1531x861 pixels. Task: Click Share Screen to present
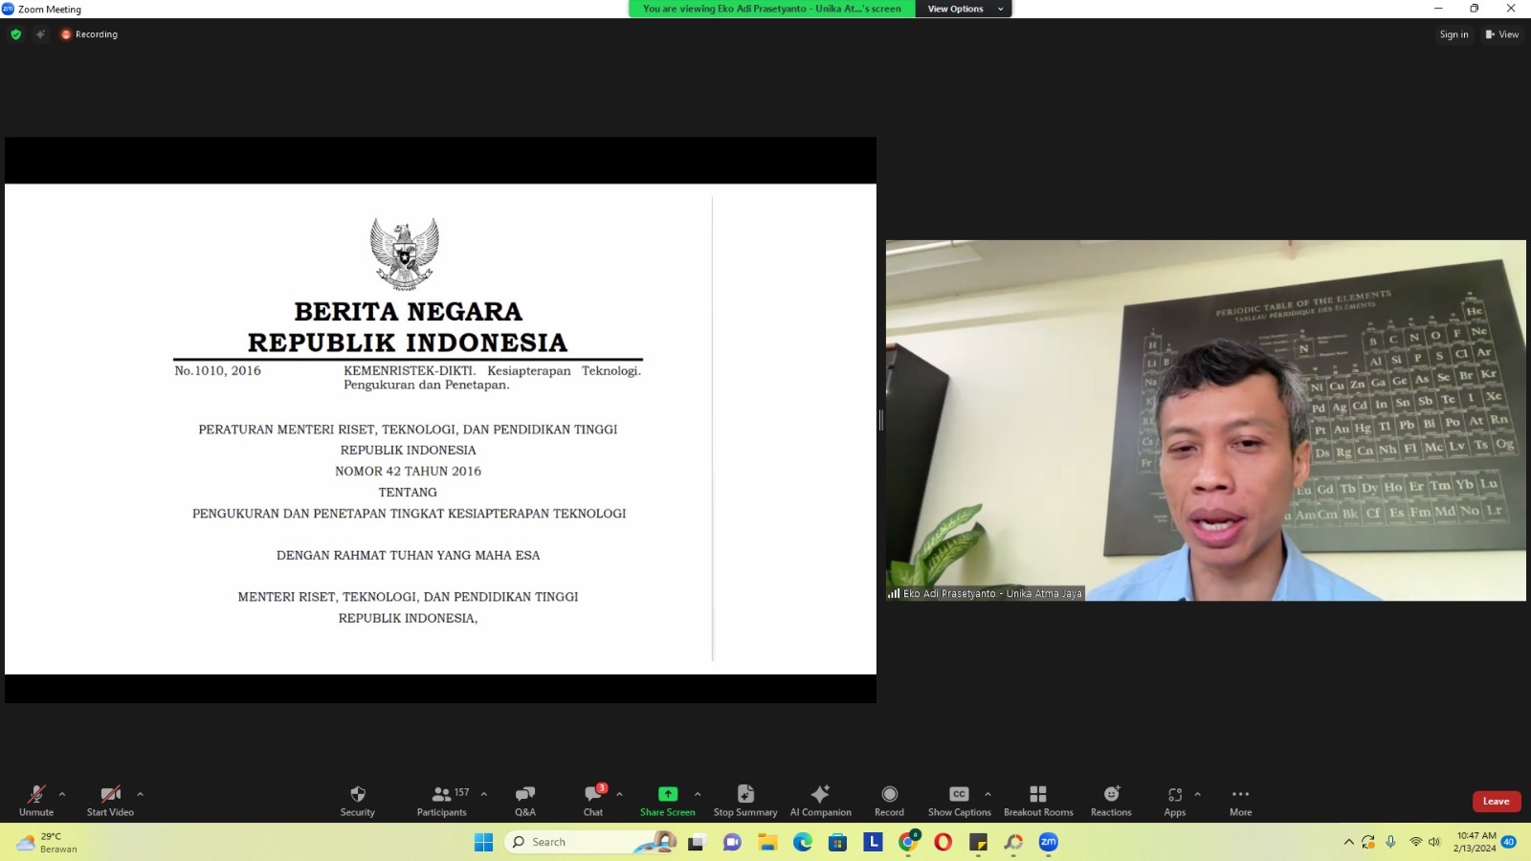[667, 800]
